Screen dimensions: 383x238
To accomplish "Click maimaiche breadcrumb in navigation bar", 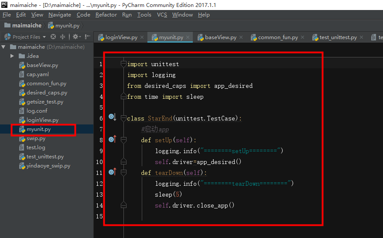I will point(23,25).
